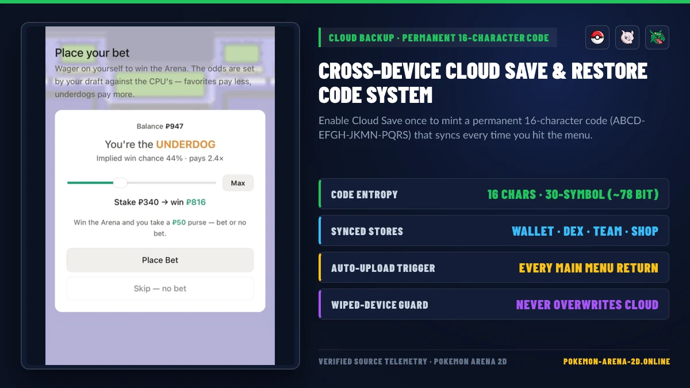690x388 pixels.
Task: Click the ₽50 purse note text
Action: 160,228
